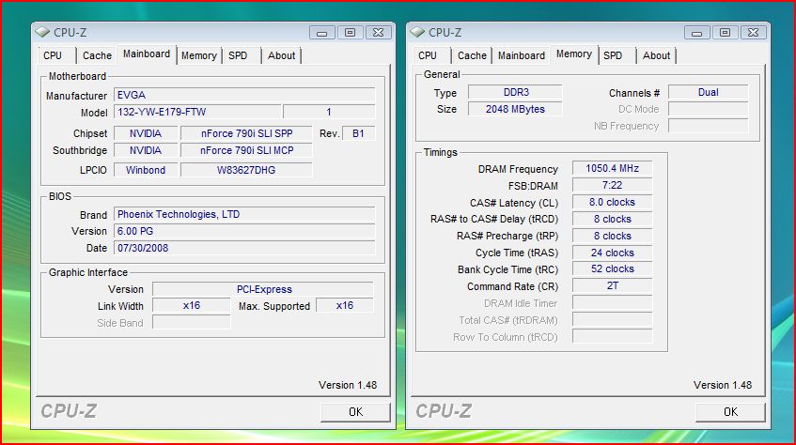Screen dimensions: 796x445
Task: Click the Bank Cycle Time value 52 clocks
Action: pos(612,269)
